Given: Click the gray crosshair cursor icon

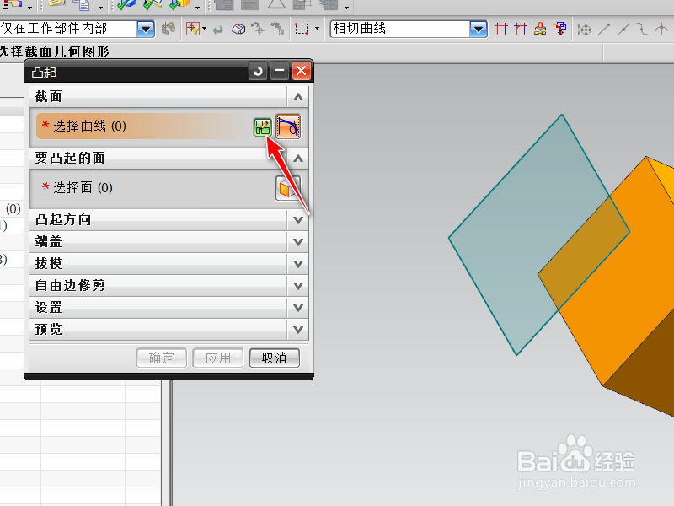Looking at the screenshot, I should (x=258, y=29).
